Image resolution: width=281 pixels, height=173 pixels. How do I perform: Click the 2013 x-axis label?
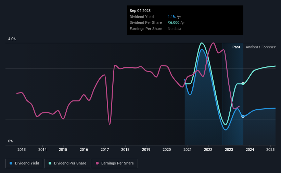click(22, 150)
